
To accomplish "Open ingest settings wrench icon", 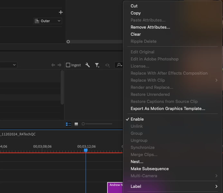I will point(88,65).
